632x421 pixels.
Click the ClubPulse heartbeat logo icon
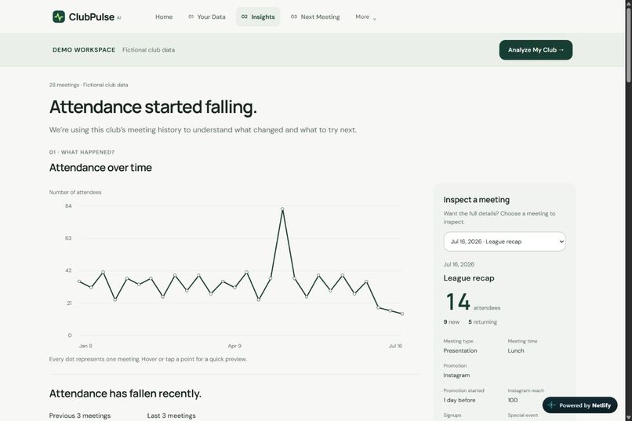click(59, 17)
